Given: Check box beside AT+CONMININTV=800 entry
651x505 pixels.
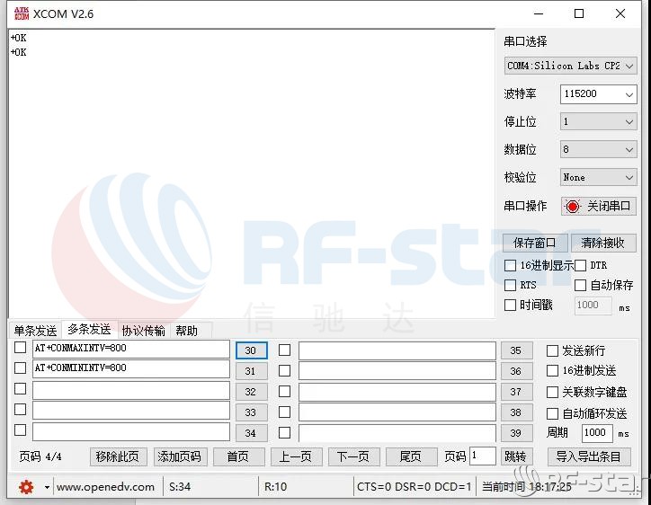Looking at the screenshot, I should pos(20,368).
